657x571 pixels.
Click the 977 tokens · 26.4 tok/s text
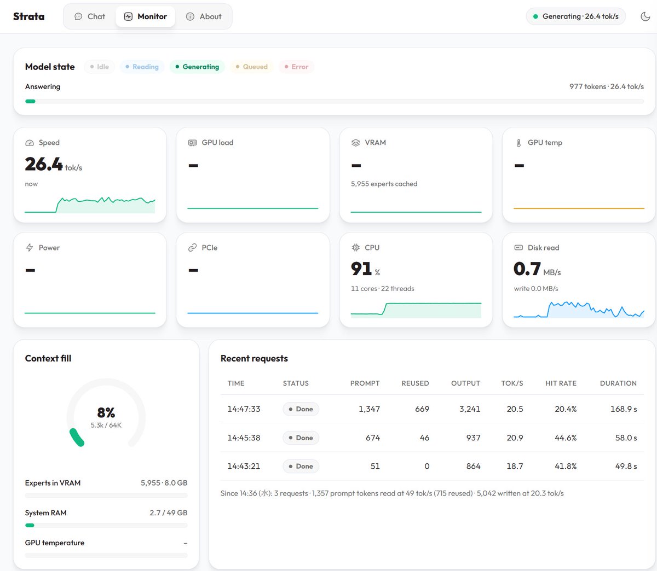coord(607,86)
